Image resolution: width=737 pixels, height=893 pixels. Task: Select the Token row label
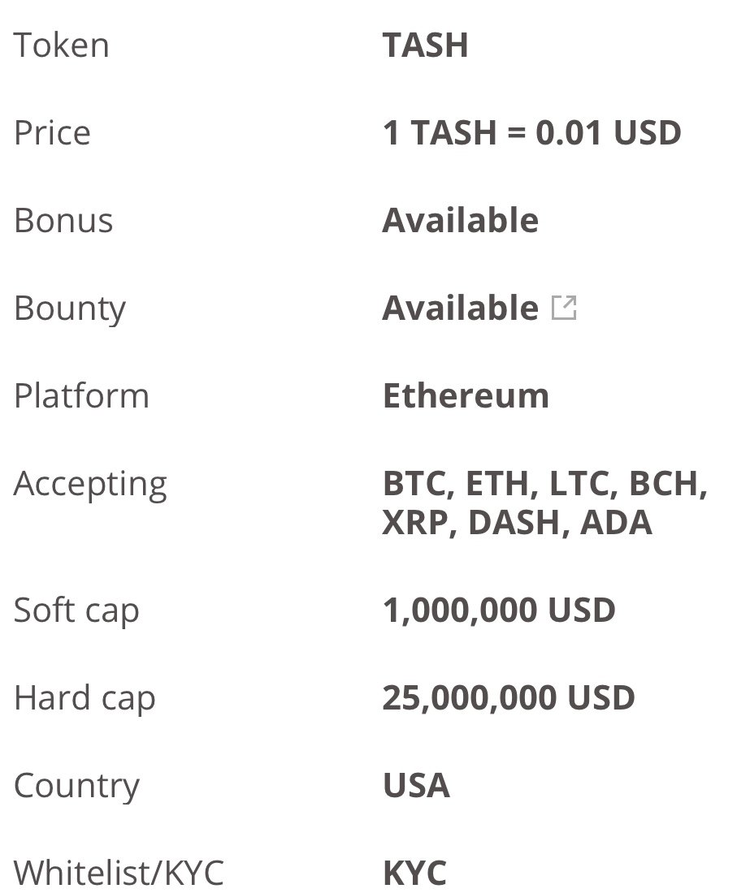tap(61, 45)
